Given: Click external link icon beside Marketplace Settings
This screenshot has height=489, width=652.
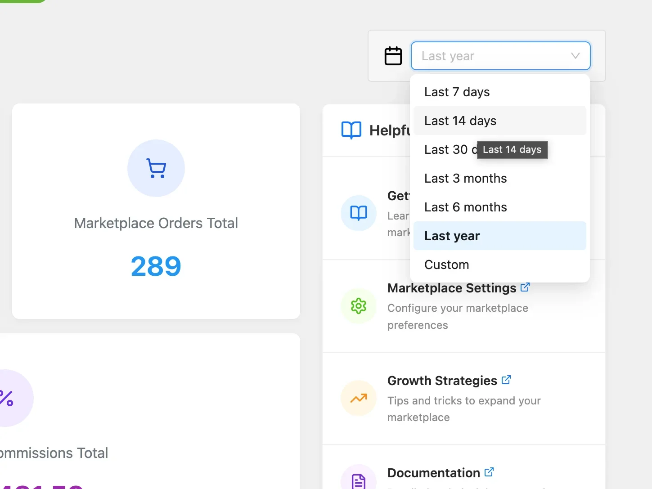Looking at the screenshot, I should (525, 287).
